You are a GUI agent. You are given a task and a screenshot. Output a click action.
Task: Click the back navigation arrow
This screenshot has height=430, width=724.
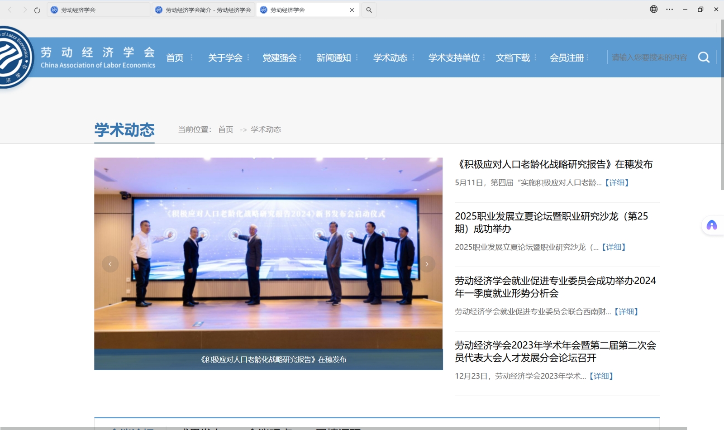[9, 10]
